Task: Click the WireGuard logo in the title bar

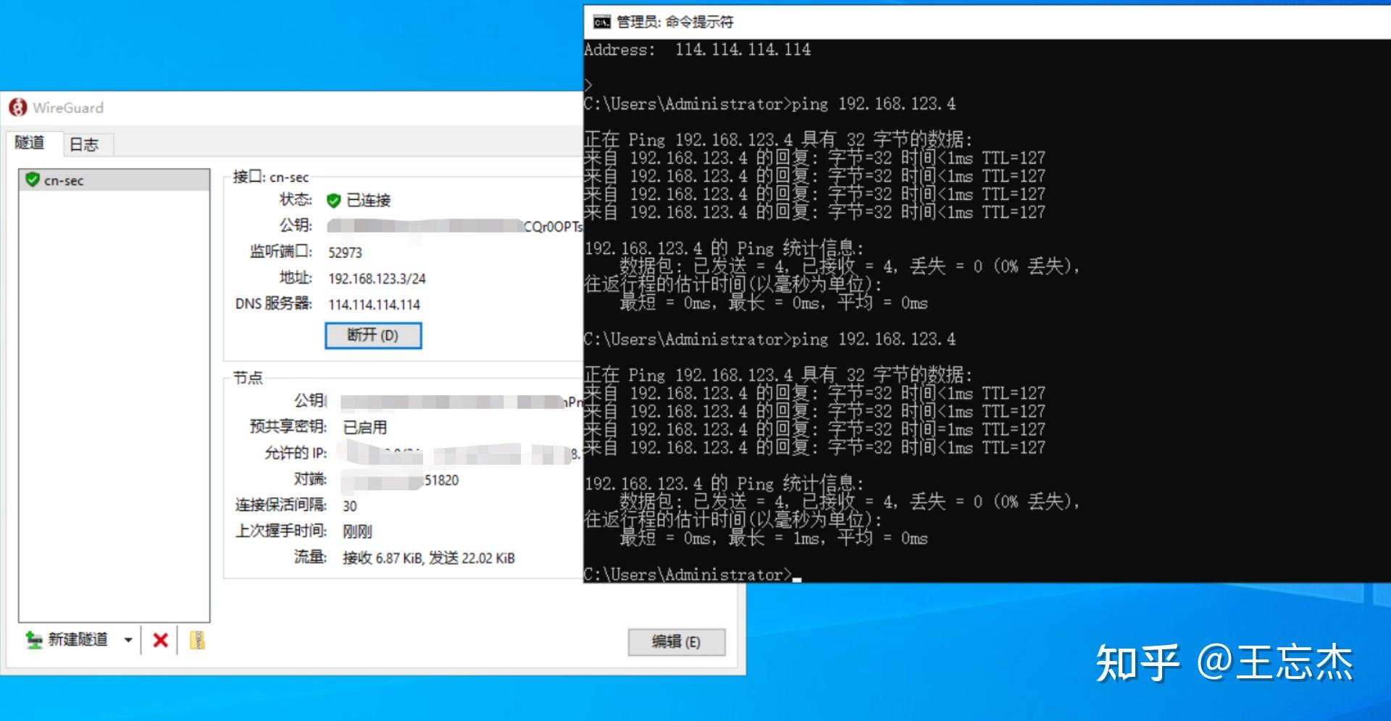Action: point(18,107)
